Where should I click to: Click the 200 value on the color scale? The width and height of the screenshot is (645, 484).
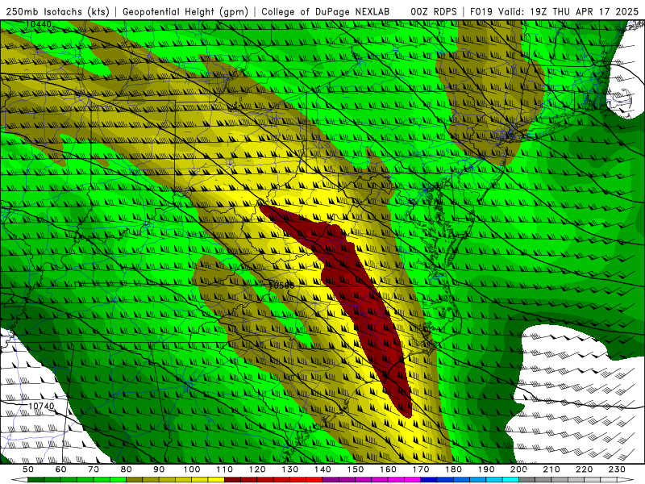[x=519, y=469]
